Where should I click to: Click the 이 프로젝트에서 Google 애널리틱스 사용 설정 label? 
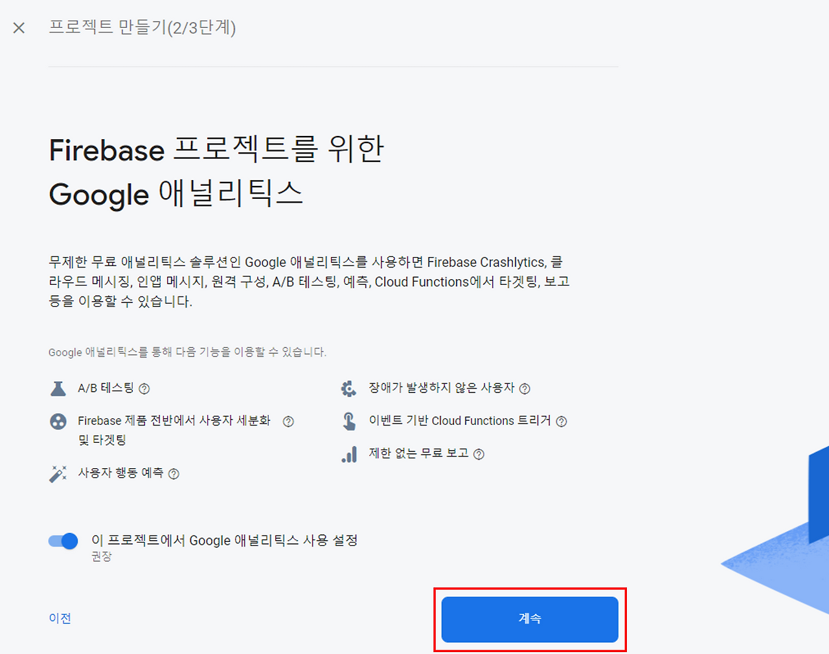point(224,540)
